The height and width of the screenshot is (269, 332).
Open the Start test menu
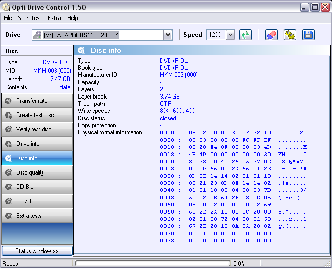click(x=30, y=18)
